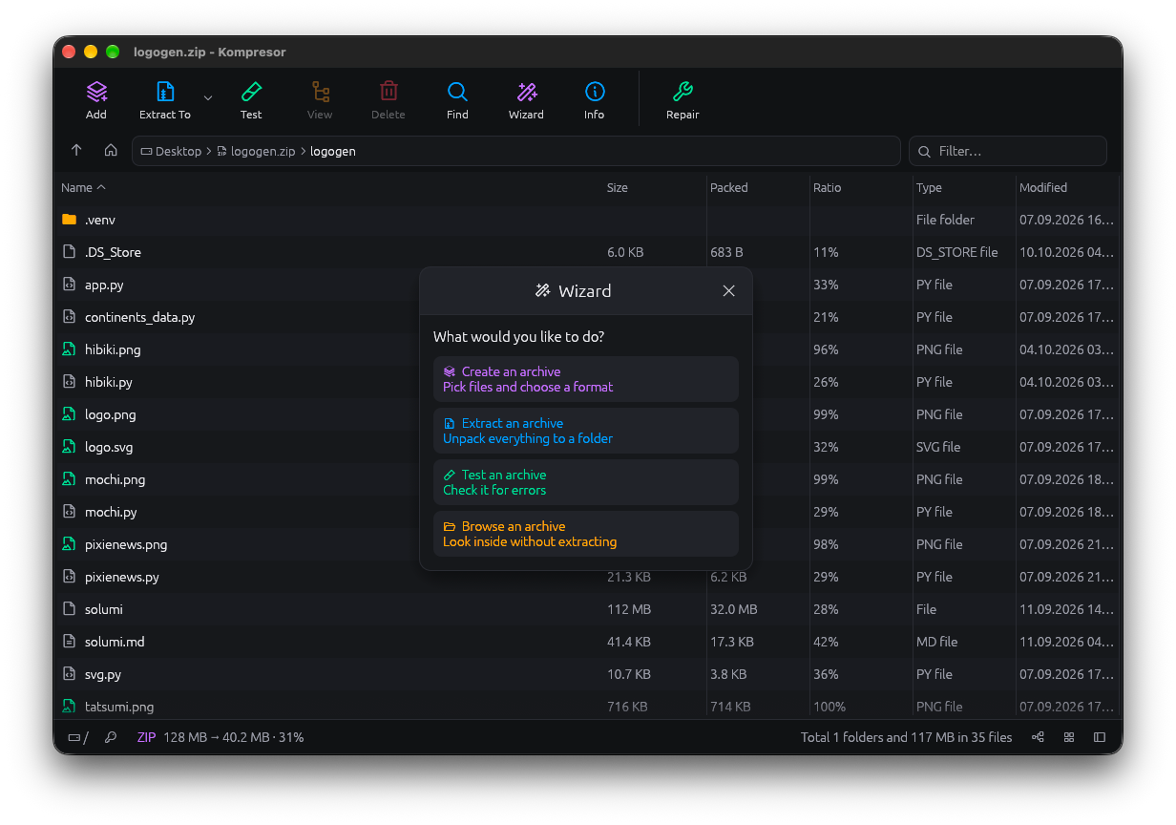Click the total folders and files summary

(906, 737)
